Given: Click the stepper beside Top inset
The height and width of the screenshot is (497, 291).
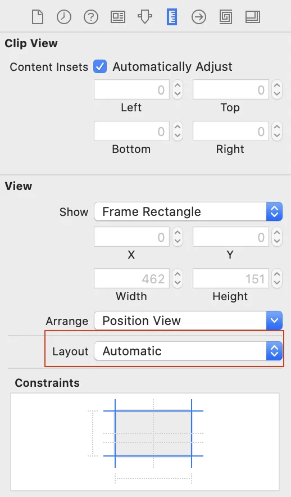Looking at the screenshot, I should point(277,90).
